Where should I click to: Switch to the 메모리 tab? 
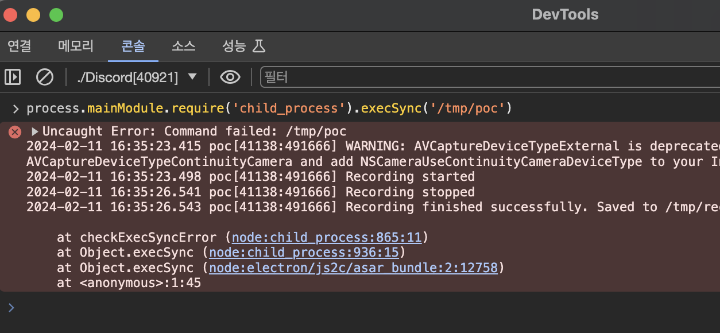(x=76, y=47)
